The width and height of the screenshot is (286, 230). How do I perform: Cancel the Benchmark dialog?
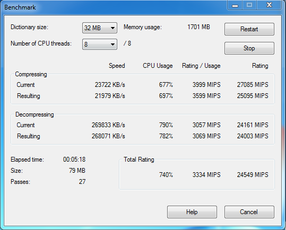tap(249, 212)
